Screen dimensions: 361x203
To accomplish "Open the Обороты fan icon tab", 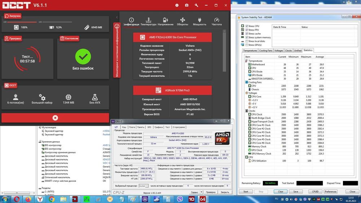I will point(182,22).
